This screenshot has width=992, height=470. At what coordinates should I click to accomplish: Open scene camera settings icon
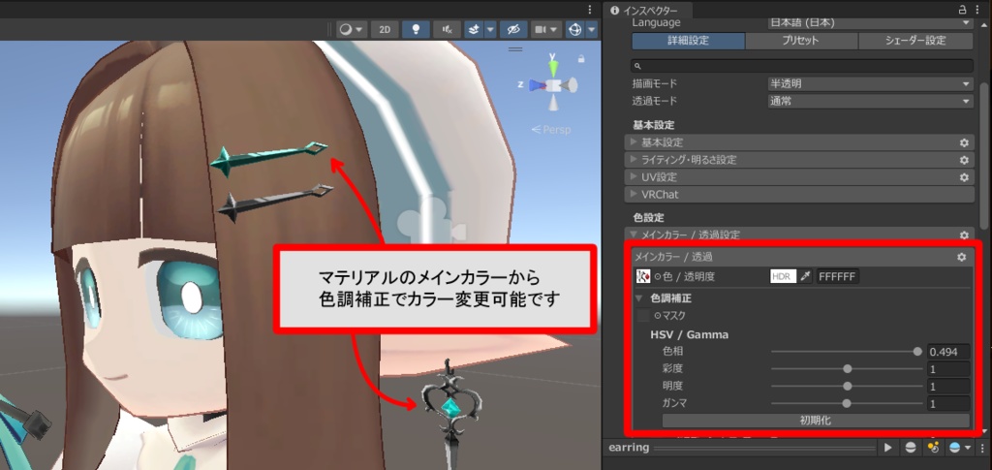pyautogui.click(x=546, y=30)
